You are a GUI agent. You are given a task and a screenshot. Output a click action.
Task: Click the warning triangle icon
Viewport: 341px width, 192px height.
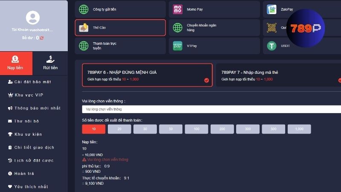tap(84, 160)
